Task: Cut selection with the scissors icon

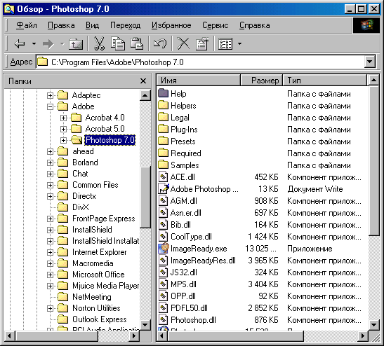Action: coord(99,43)
